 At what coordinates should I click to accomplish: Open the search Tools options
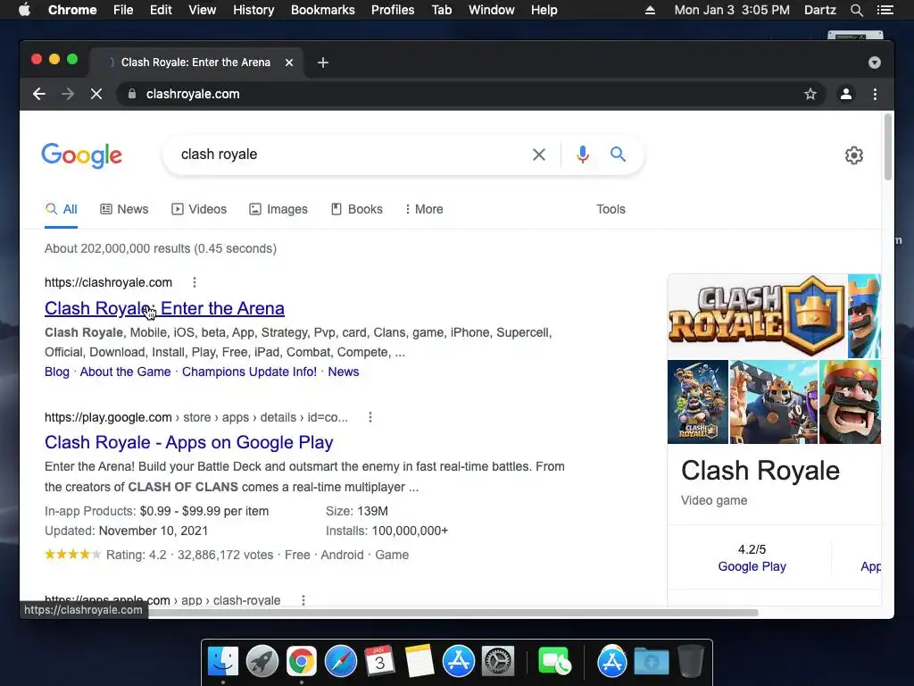pos(611,209)
